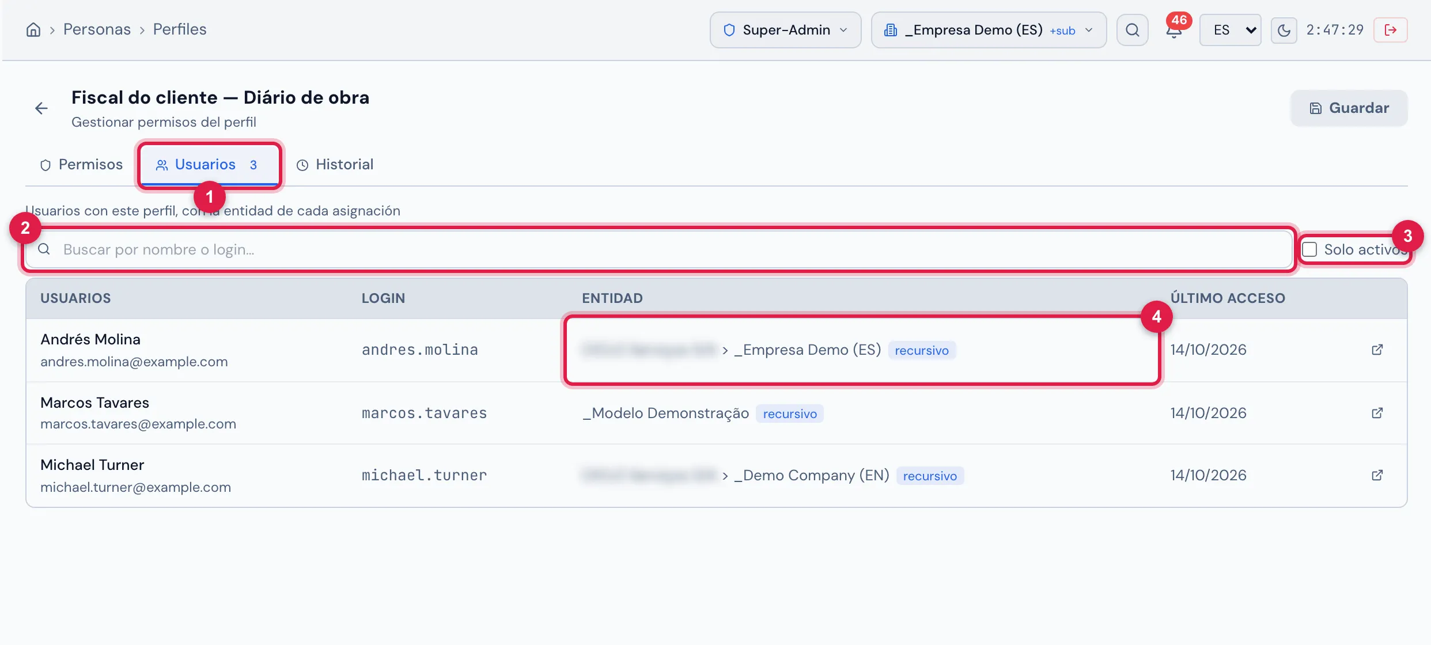Viewport: 1431px width, 645px height.
Task: Click the michael.turner login value
Action: 424,475
